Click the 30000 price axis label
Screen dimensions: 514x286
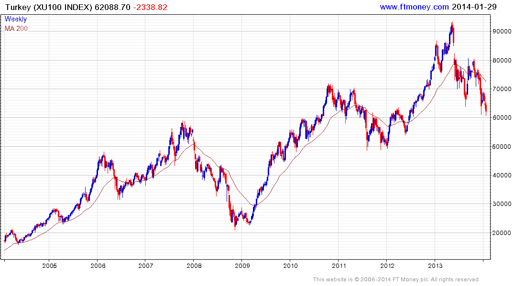coord(502,204)
